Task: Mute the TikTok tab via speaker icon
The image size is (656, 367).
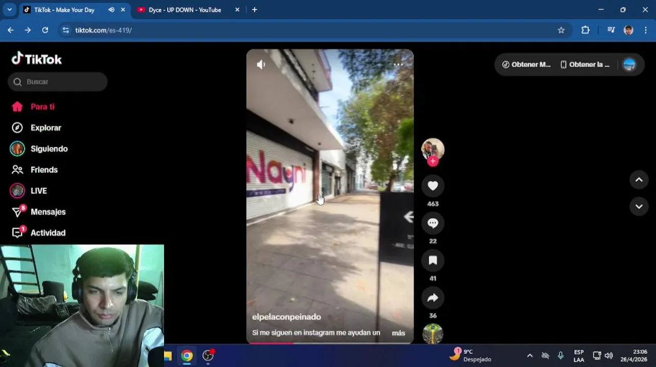Action: [x=111, y=10]
